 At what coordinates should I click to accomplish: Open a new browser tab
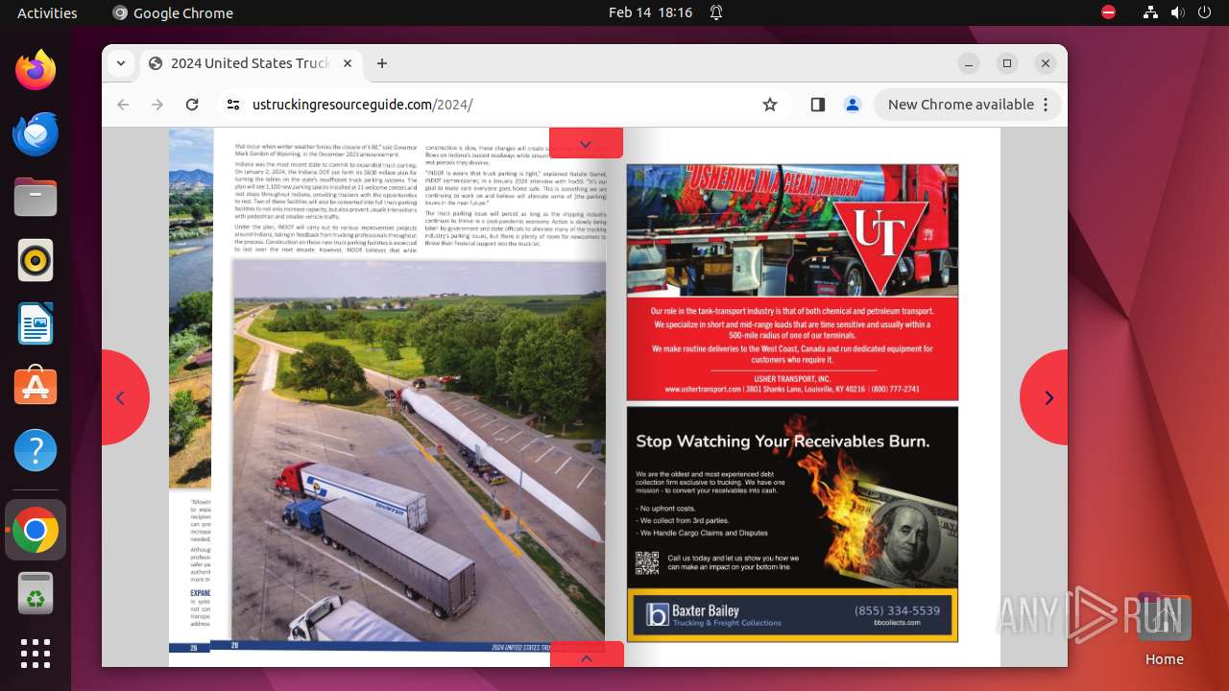tap(382, 63)
